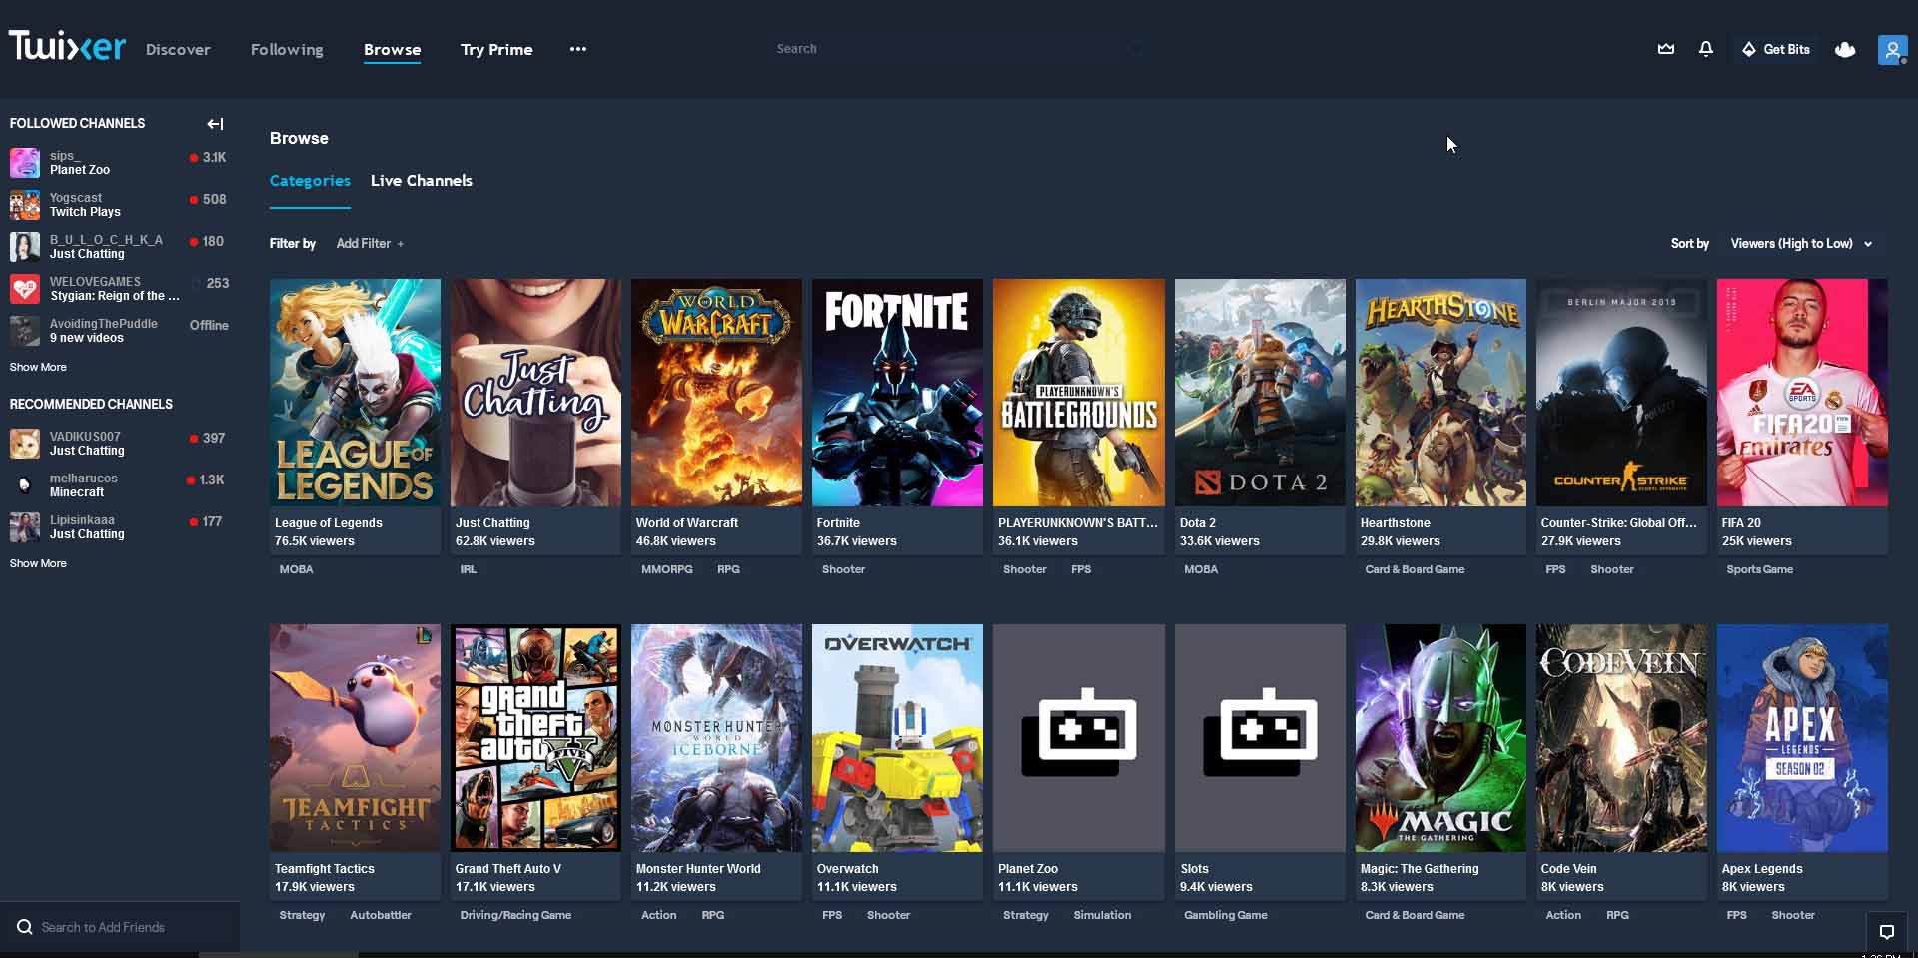Open the FIFA 20 cover thumbnail
The height and width of the screenshot is (958, 1918).
point(1802,393)
